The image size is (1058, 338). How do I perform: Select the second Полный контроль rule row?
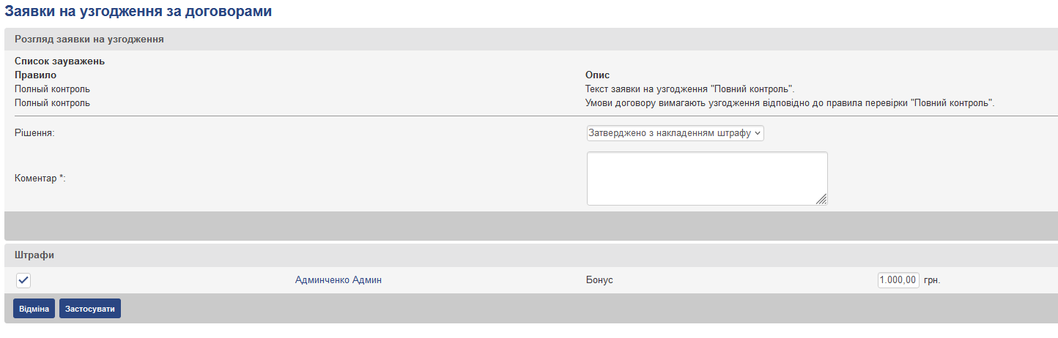click(x=52, y=103)
